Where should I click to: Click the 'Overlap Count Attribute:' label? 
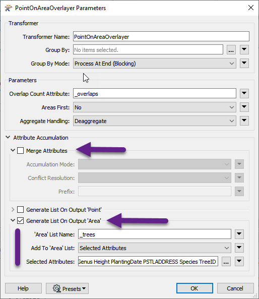click(x=39, y=94)
